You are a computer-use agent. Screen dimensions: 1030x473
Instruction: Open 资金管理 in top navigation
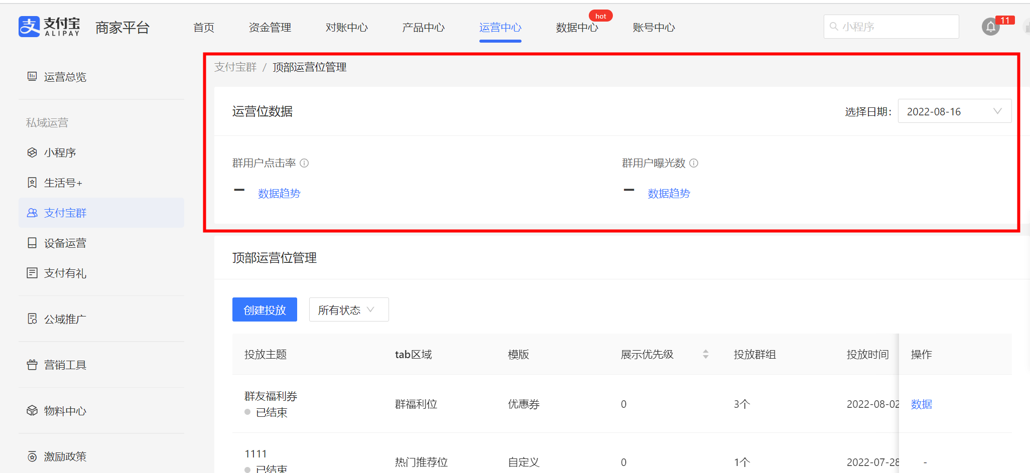tap(270, 28)
